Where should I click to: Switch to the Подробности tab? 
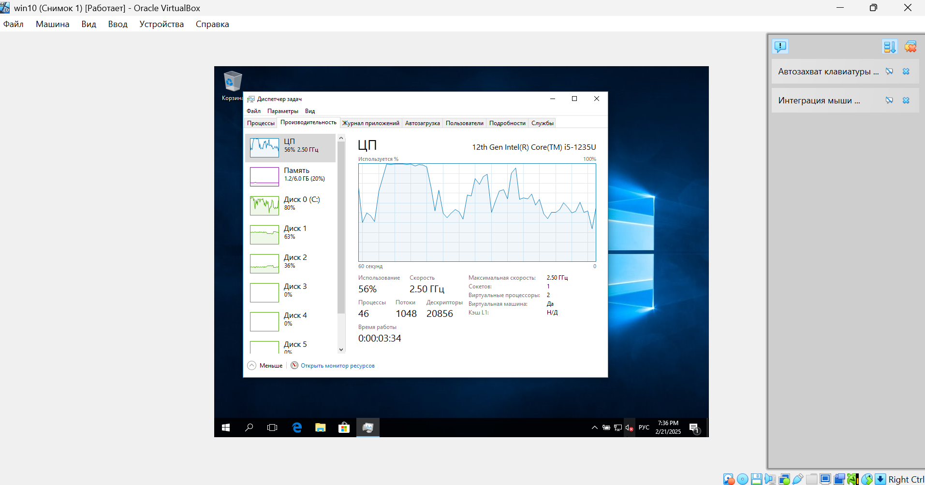[x=507, y=123]
